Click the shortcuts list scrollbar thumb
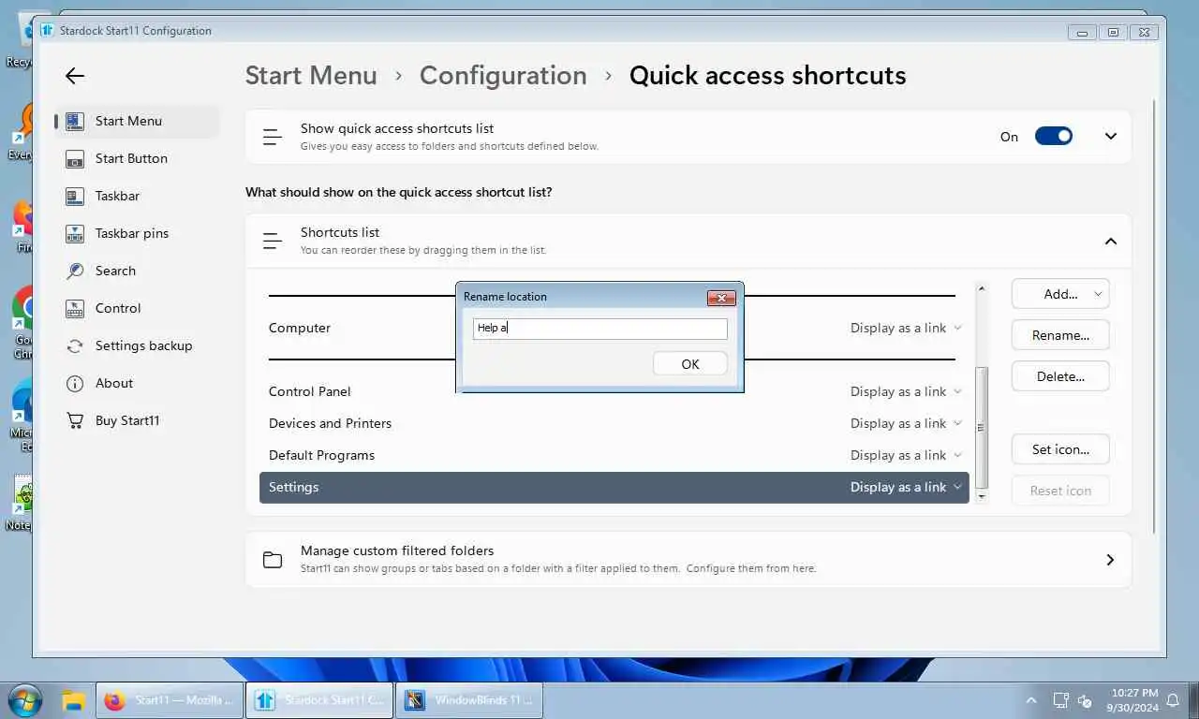The height and width of the screenshot is (719, 1199). click(981, 427)
